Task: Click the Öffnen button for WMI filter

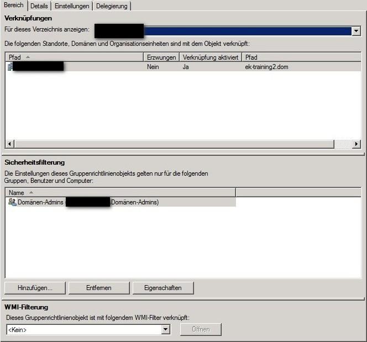Action: (201, 330)
